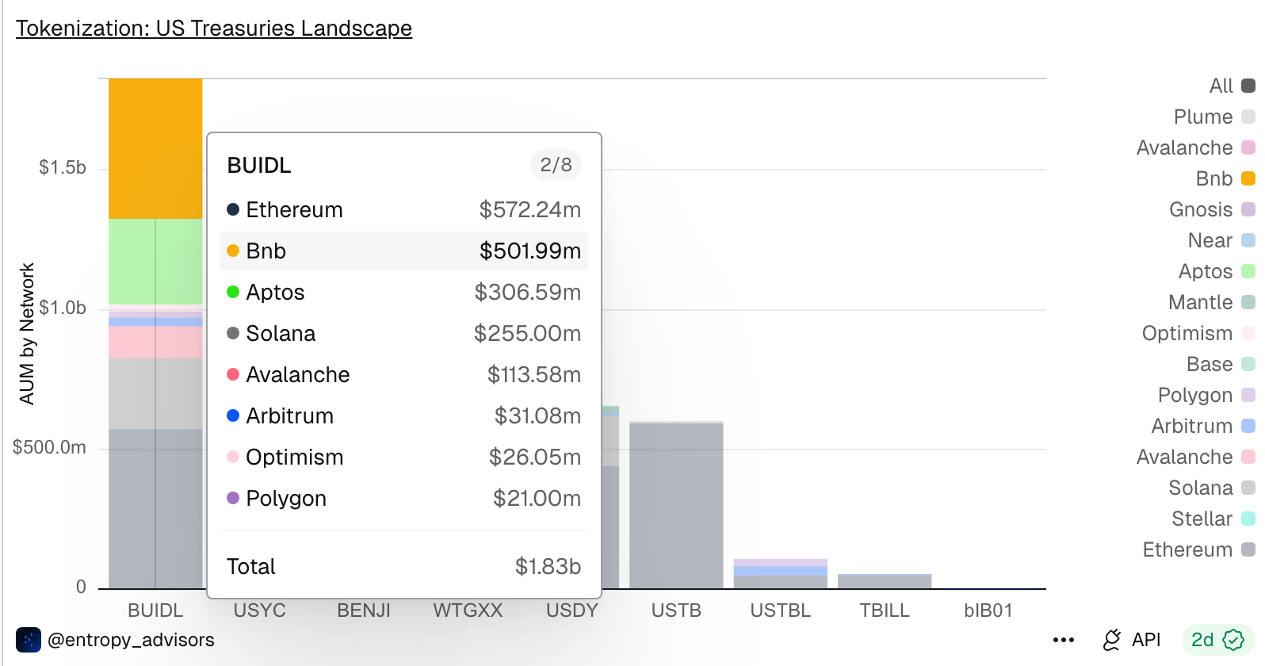Click the API plug icon
This screenshot has height=666, width=1265.
tap(1112, 640)
